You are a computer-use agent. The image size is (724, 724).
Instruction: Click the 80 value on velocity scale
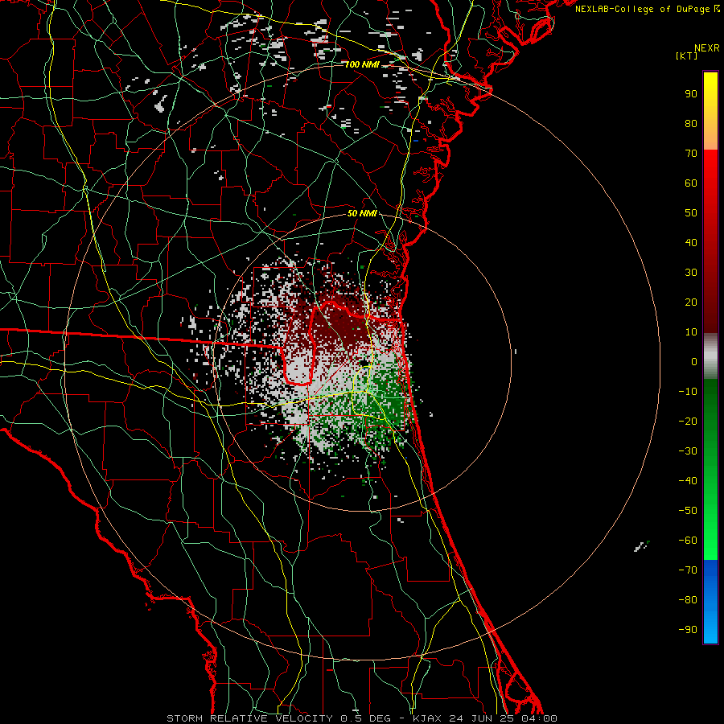pyautogui.click(x=691, y=124)
